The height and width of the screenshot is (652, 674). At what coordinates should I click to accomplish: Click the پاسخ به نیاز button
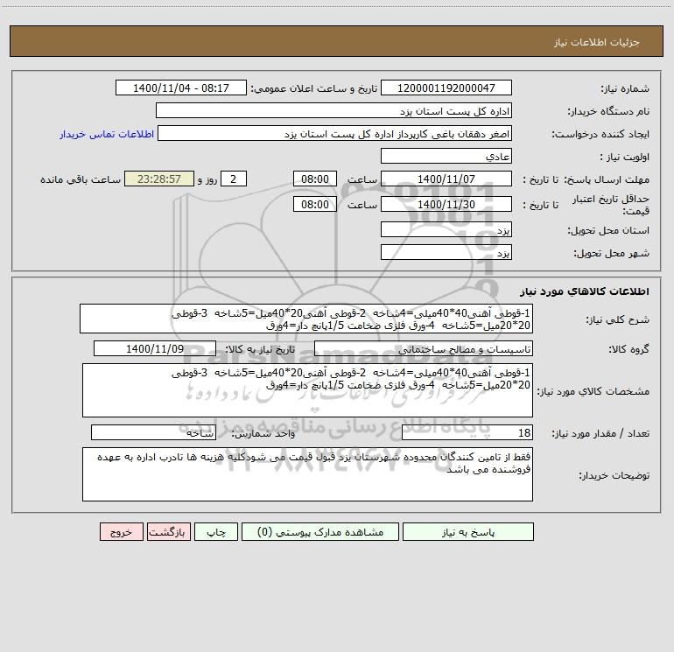468,531
